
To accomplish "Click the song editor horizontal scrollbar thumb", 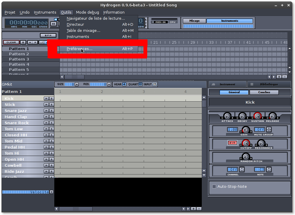I will (x=75, y=77).
